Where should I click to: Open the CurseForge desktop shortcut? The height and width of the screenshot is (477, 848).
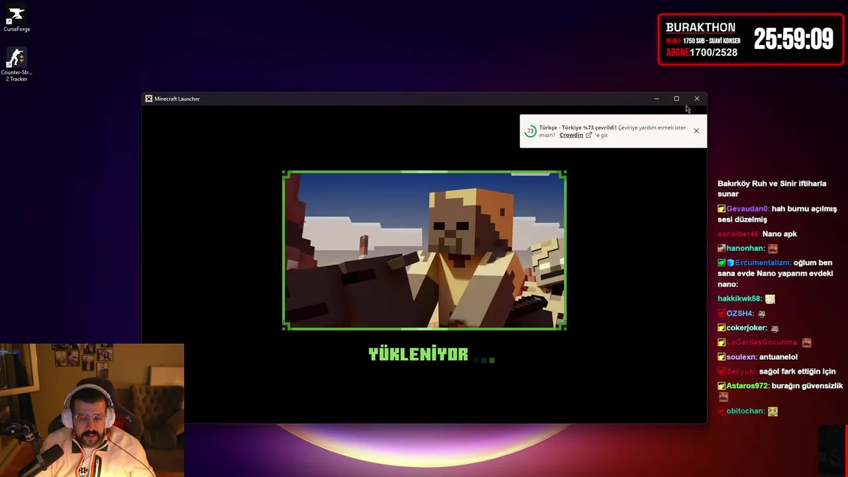17,19
